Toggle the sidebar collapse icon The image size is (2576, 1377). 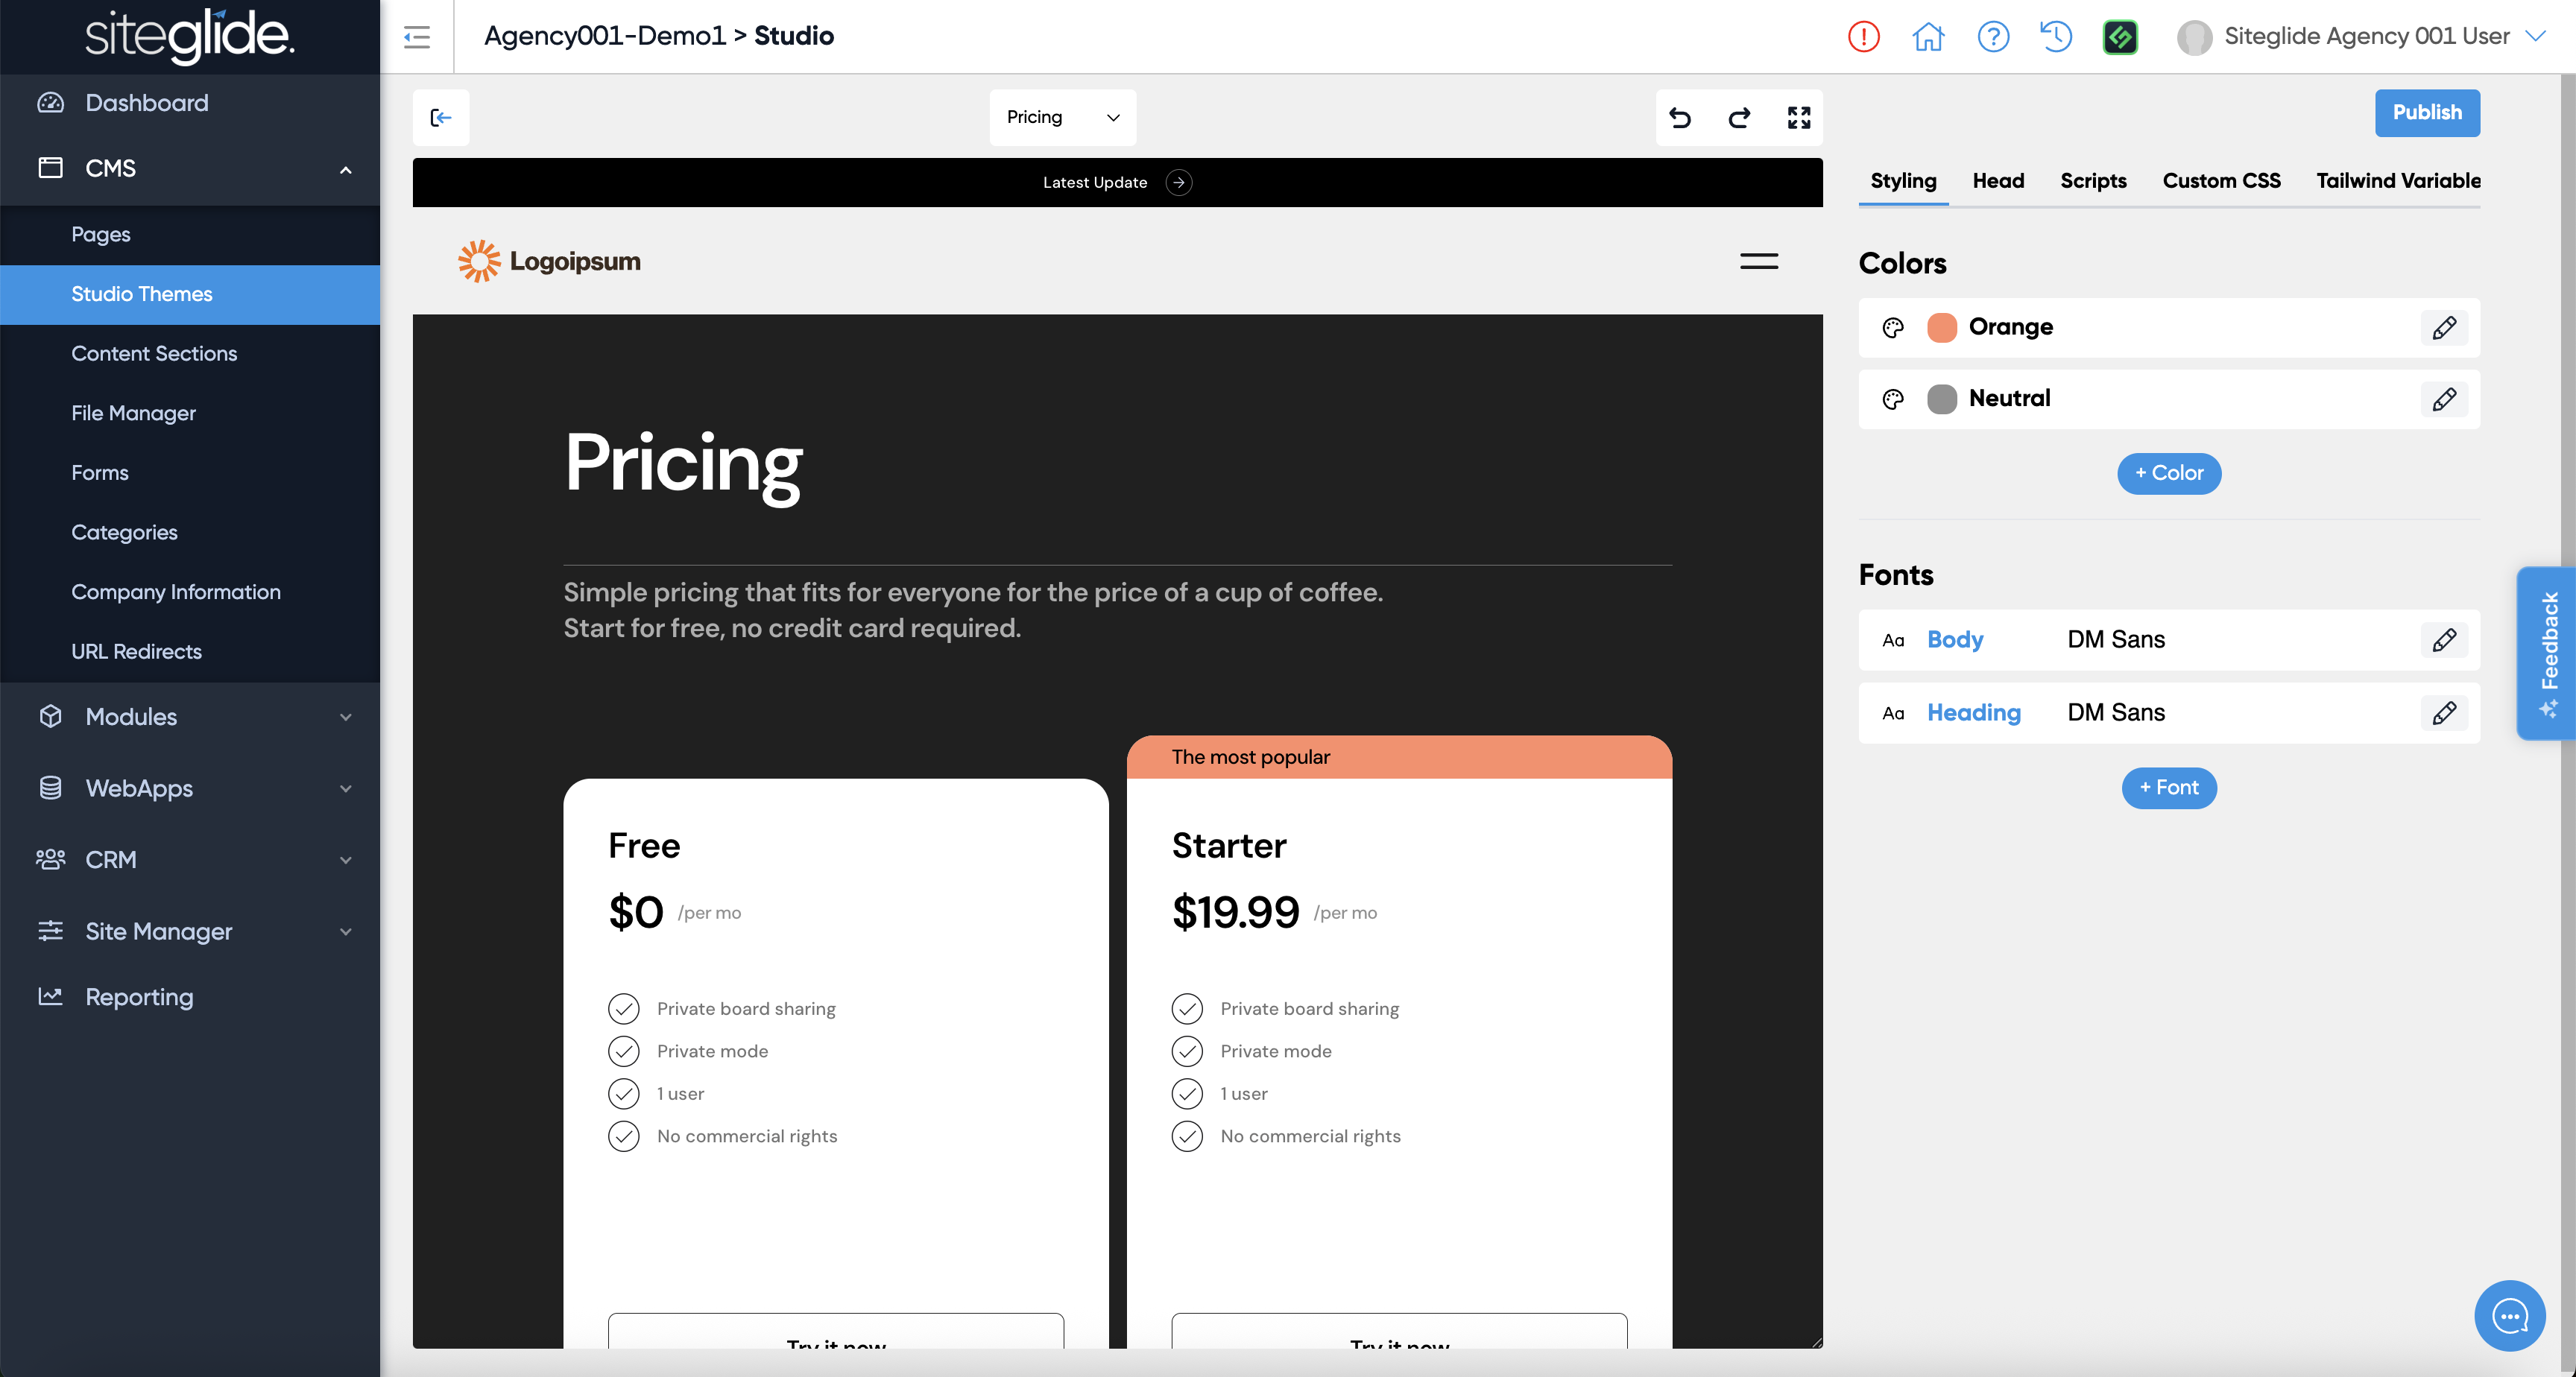[417, 37]
